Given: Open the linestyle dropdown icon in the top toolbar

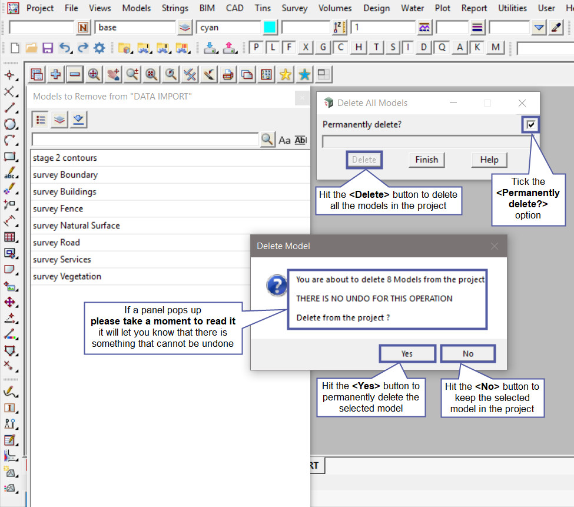Looking at the screenshot, I should point(424,28).
